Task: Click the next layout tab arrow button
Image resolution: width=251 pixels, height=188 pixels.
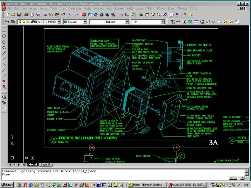Action: coord(19,165)
